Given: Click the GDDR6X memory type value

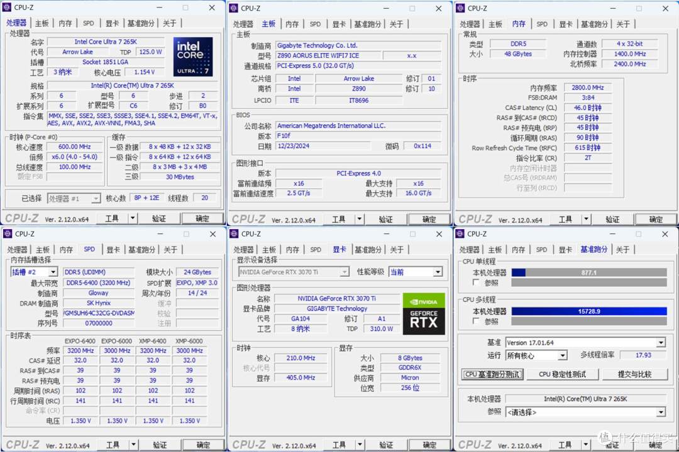Looking at the screenshot, I should [x=410, y=368].
